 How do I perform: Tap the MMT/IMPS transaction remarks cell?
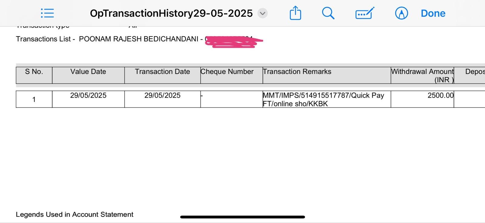323,99
